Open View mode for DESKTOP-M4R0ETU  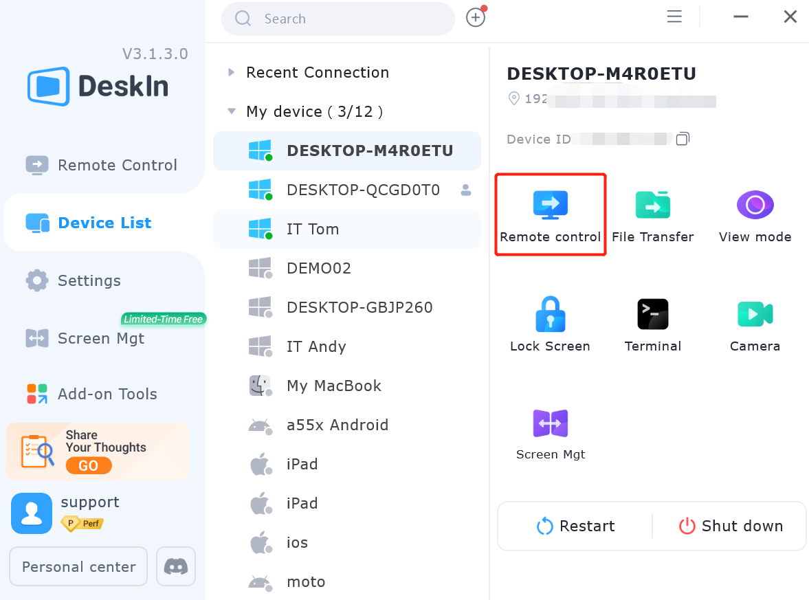coord(755,214)
